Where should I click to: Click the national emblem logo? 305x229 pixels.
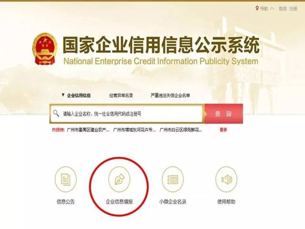pyautogui.click(x=45, y=49)
